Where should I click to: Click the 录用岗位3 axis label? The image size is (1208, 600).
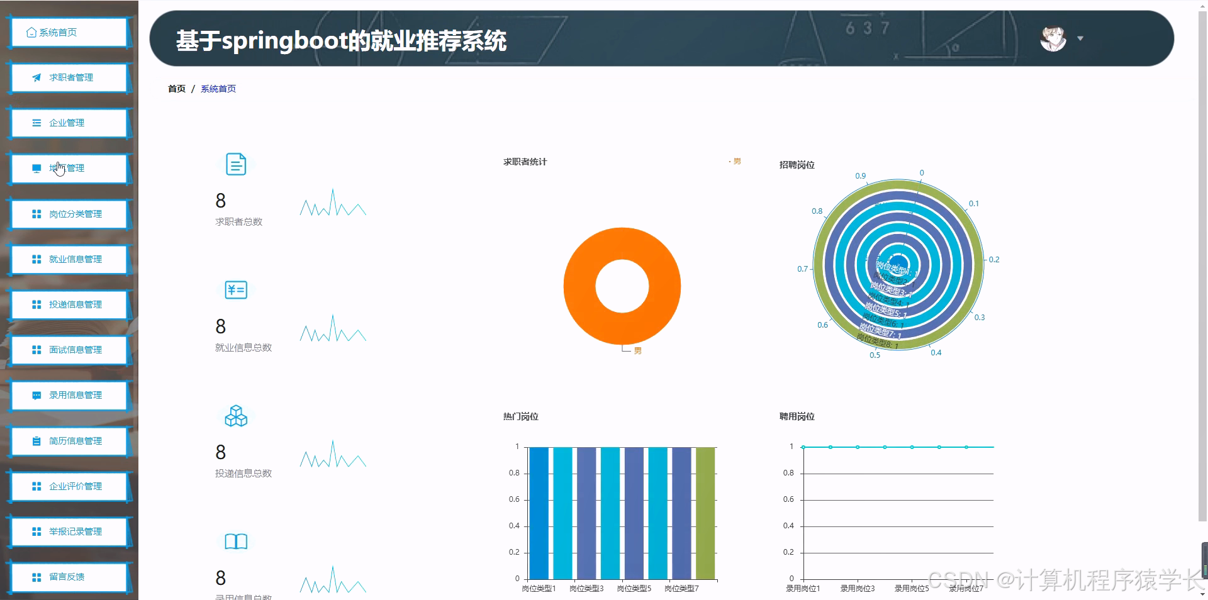point(858,589)
